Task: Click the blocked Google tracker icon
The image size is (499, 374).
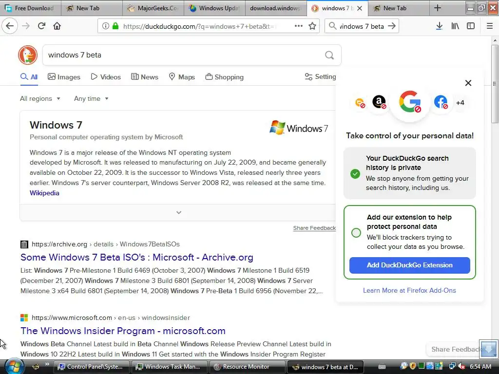Action: [x=410, y=102]
